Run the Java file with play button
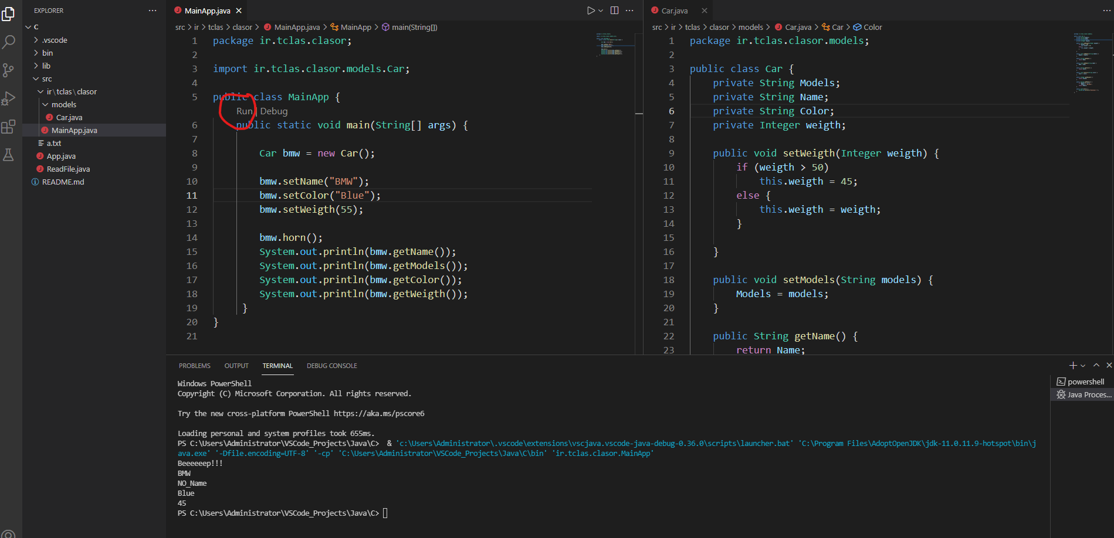The image size is (1114, 538). pos(591,11)
